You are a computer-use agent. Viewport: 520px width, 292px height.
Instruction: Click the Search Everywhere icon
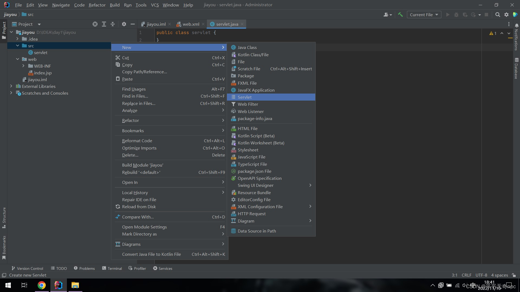(498, 14)
